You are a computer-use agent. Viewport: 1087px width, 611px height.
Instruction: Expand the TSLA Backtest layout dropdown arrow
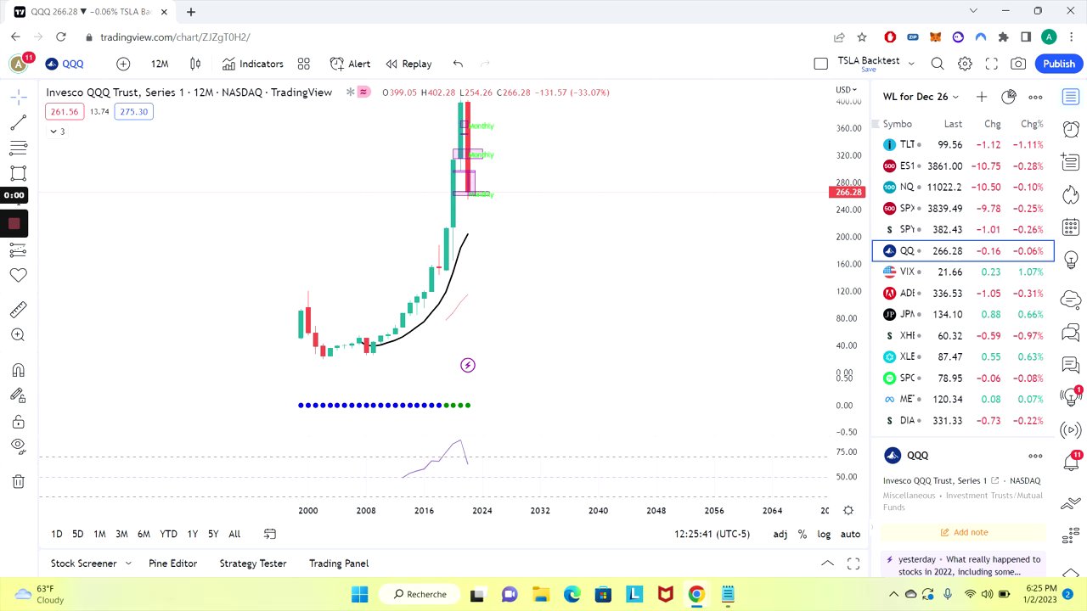911,64
